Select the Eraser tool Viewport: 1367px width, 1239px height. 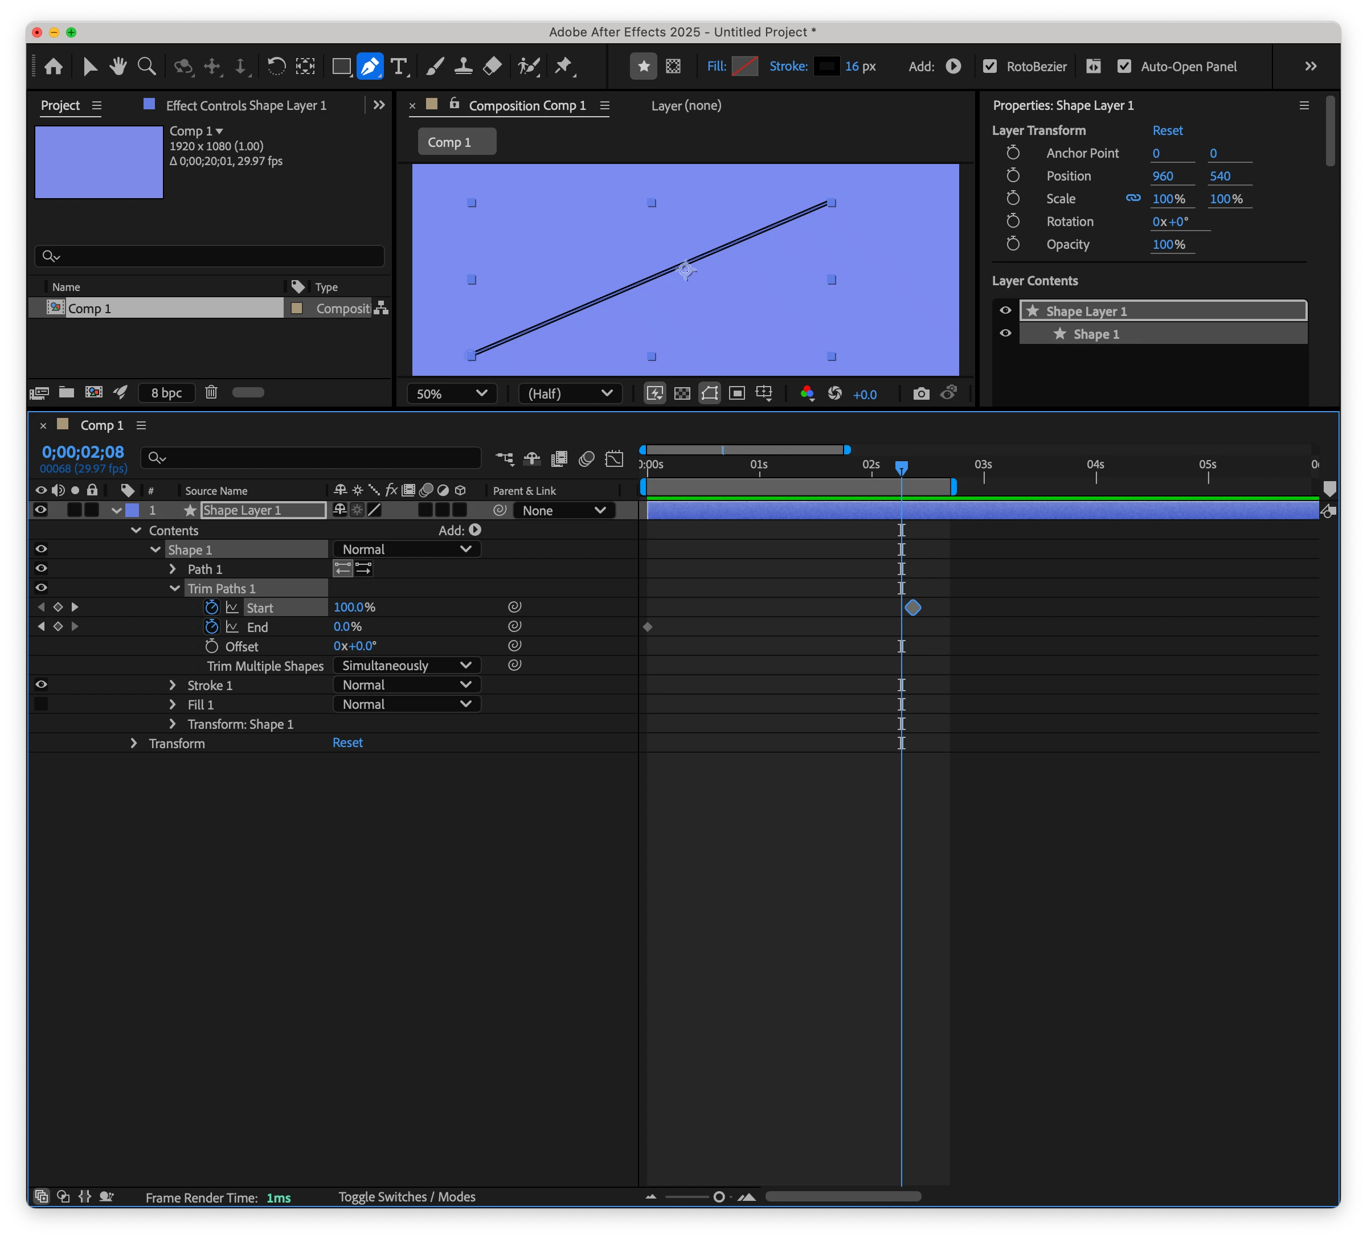[x=492, y=65]
